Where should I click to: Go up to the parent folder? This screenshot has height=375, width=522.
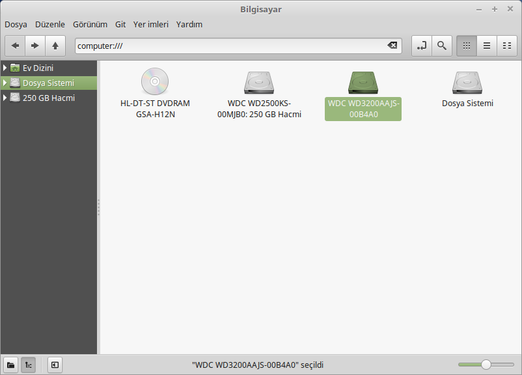coord(55,46)
